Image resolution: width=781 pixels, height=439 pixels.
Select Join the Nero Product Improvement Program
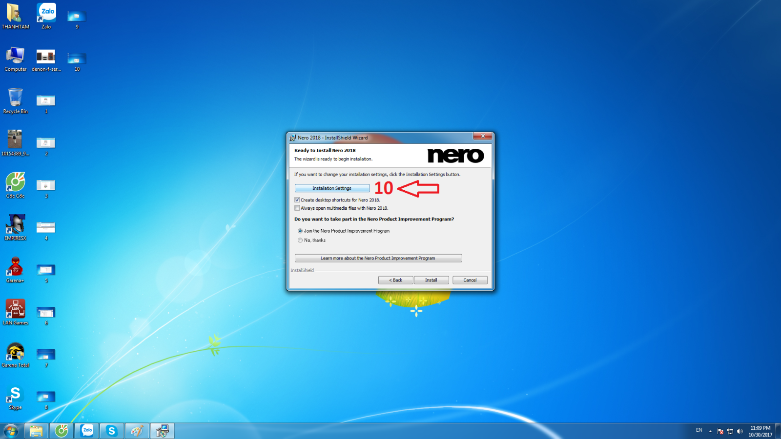300,231
